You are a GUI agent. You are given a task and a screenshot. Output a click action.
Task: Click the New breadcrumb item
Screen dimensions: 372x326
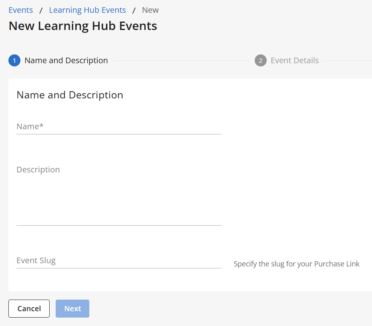point(150,10)
